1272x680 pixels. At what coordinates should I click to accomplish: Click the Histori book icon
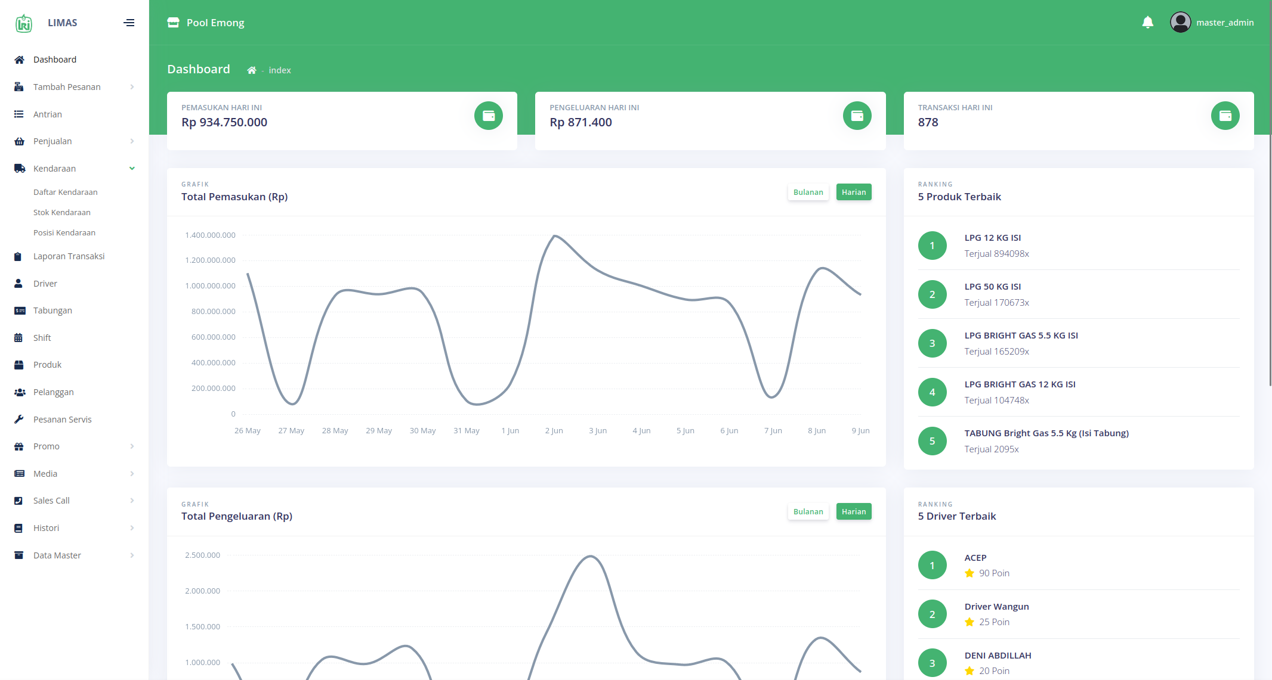tap(18, 528)
